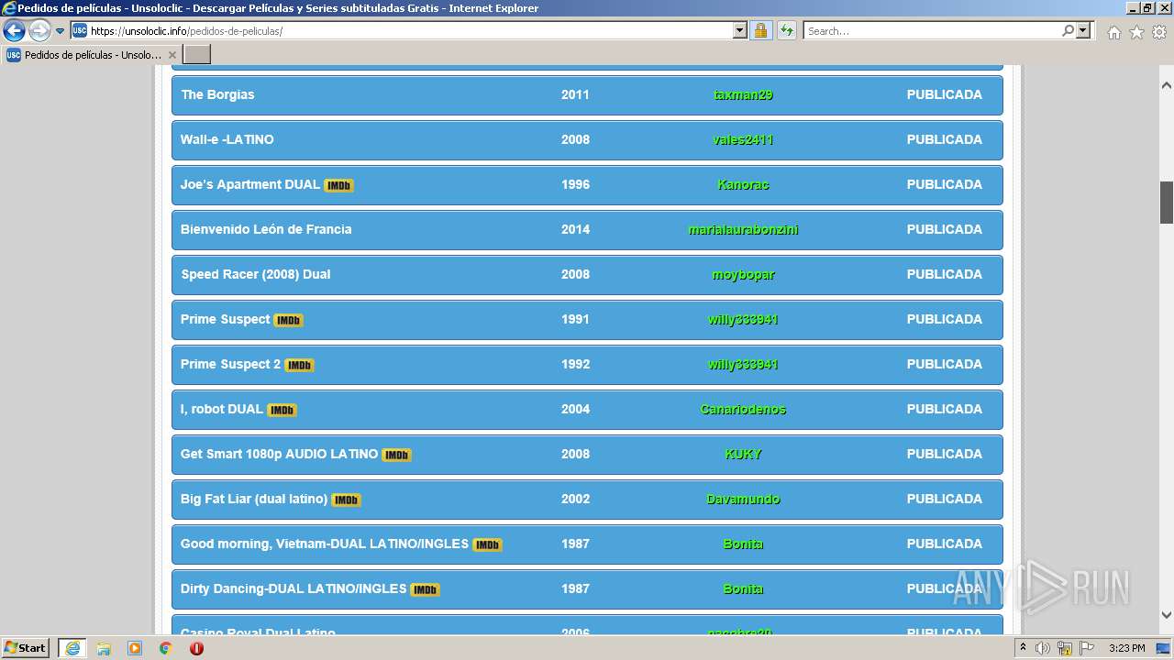Click the 3:23 PM clock
Image resolution: width=1174 pixels, height=660 pixels.
[1126, 648]
